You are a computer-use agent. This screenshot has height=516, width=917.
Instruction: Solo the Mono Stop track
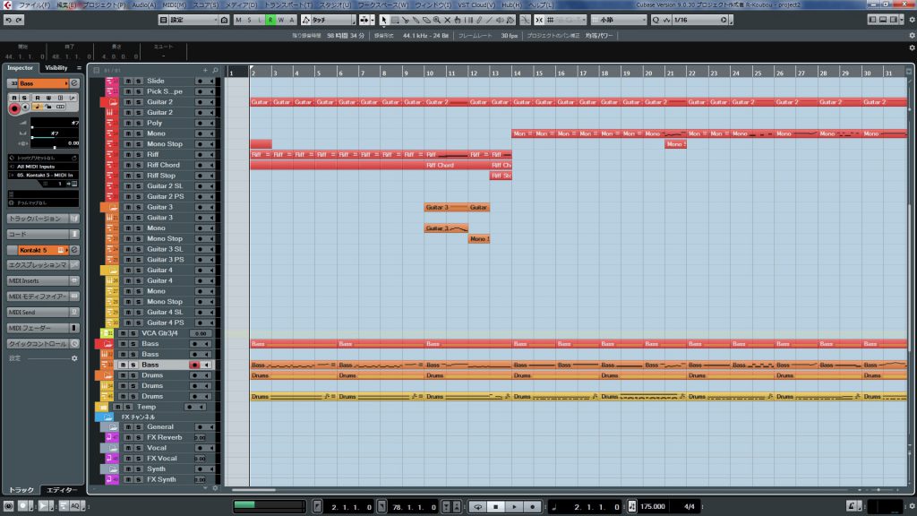tap(138, 144)
